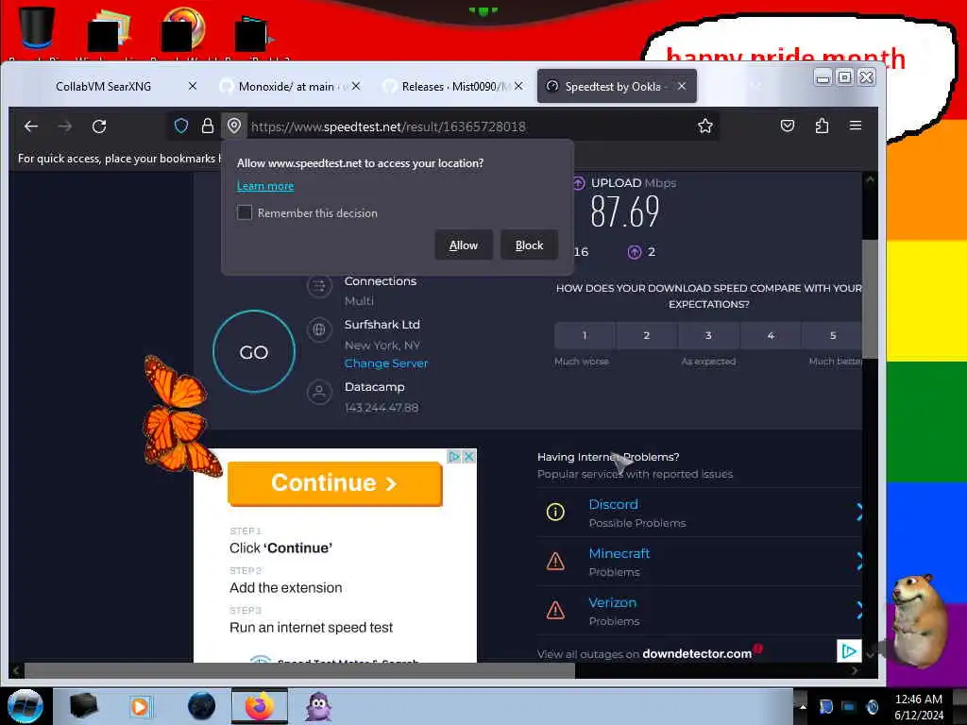The height and width of the screenshot is (725, 967).
Task: Open the Verizon outage link
Action: 612,603
